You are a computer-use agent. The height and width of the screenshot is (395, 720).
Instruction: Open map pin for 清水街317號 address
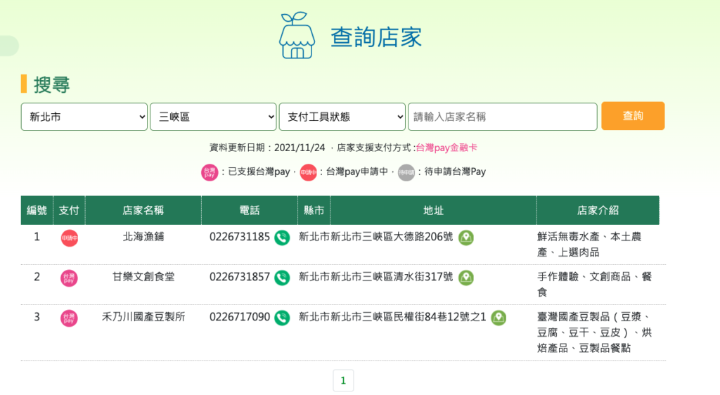[x=465, y=278]
